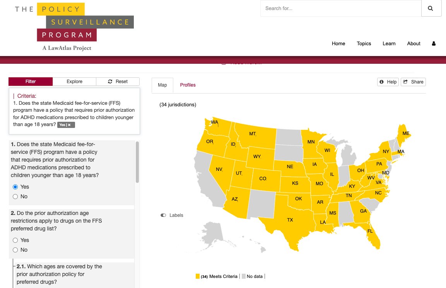Click the search magnifier icon button
446x288 pixels.
click(431, 8)
